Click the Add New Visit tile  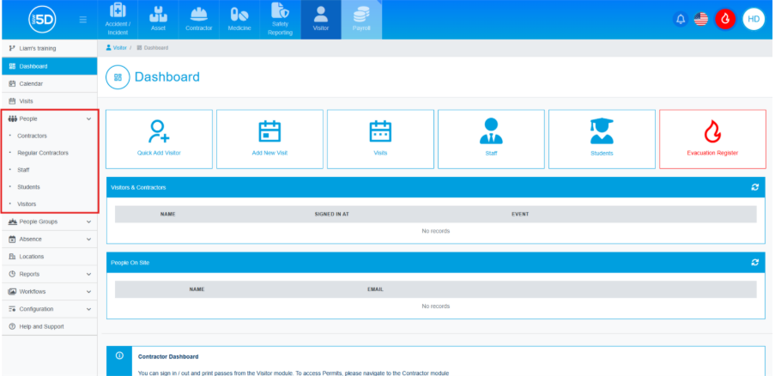click(x=269, y=138)
